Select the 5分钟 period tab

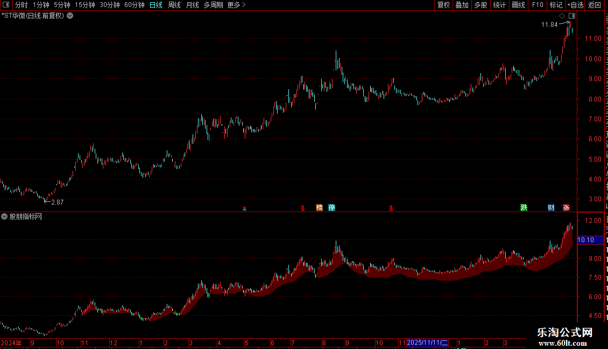[62, 5]
